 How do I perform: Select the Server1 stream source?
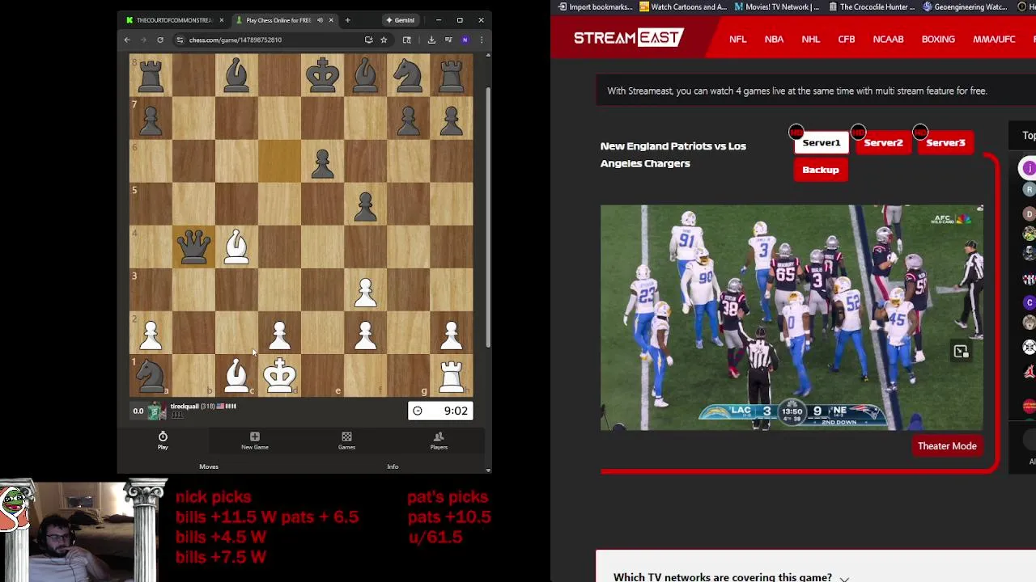(821, 143)
